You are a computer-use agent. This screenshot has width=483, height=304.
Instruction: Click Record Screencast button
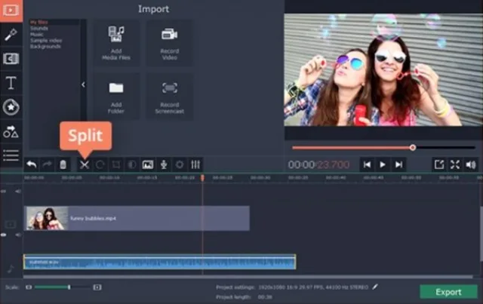(170, 97)
